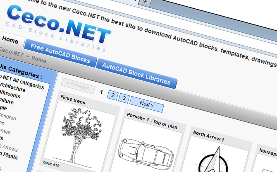Image resolution: width=277 pixels, height=172 pixels.
Task: Select the Furniture category
Action: pyautogui.click(x=7, y=100)
